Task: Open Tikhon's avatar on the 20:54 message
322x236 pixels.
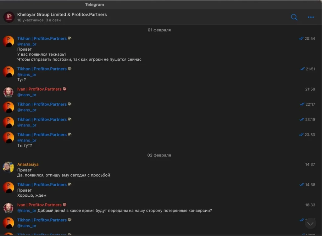Action: pyautogui.click(x=8, y=41)
